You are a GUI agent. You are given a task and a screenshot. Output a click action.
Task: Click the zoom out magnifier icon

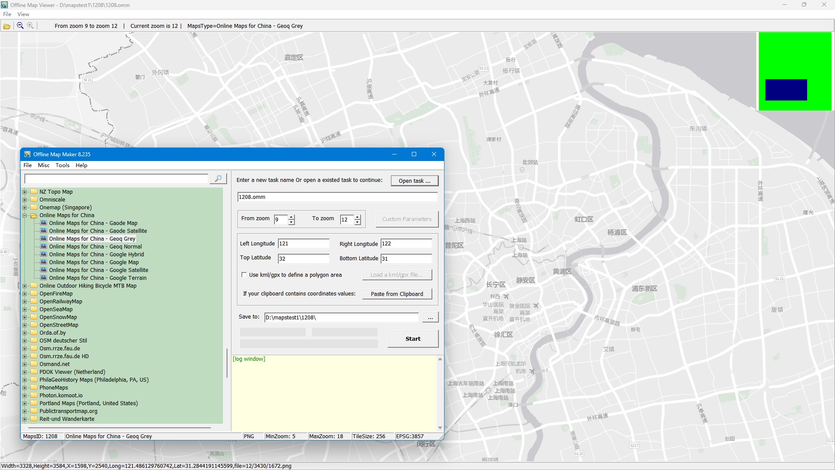pos(20,26)
